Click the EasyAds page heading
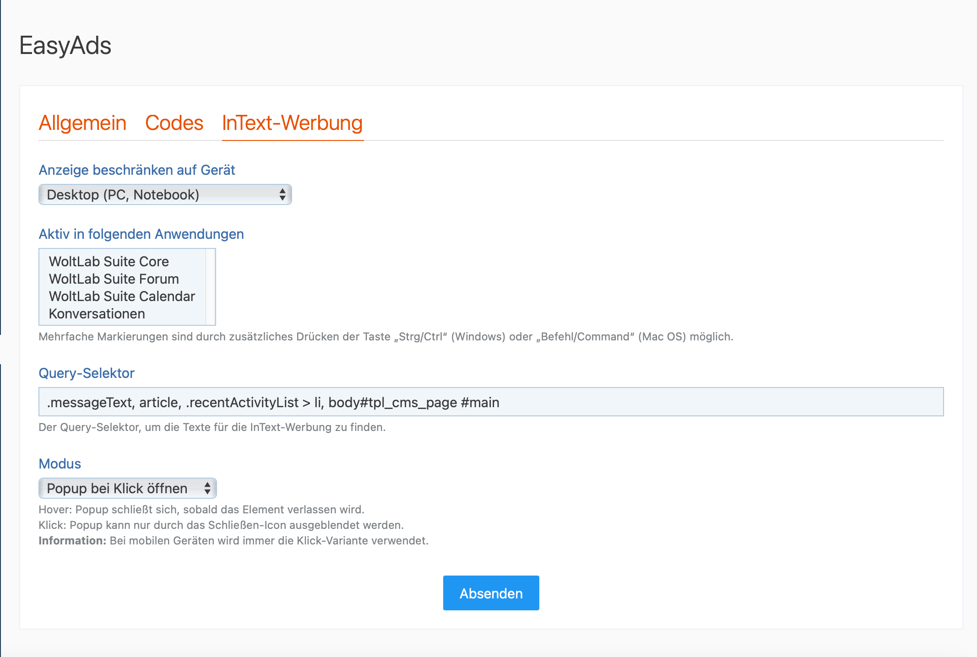Viewport: 977px width, 657px height. (x=65, y=46)
